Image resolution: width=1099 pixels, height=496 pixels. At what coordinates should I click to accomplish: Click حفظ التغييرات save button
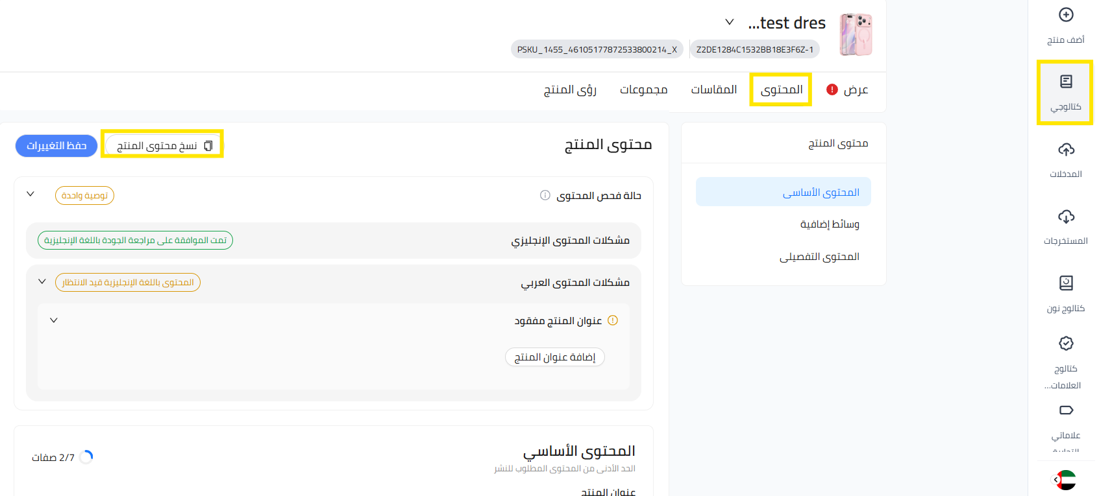[x=56, y=146]
